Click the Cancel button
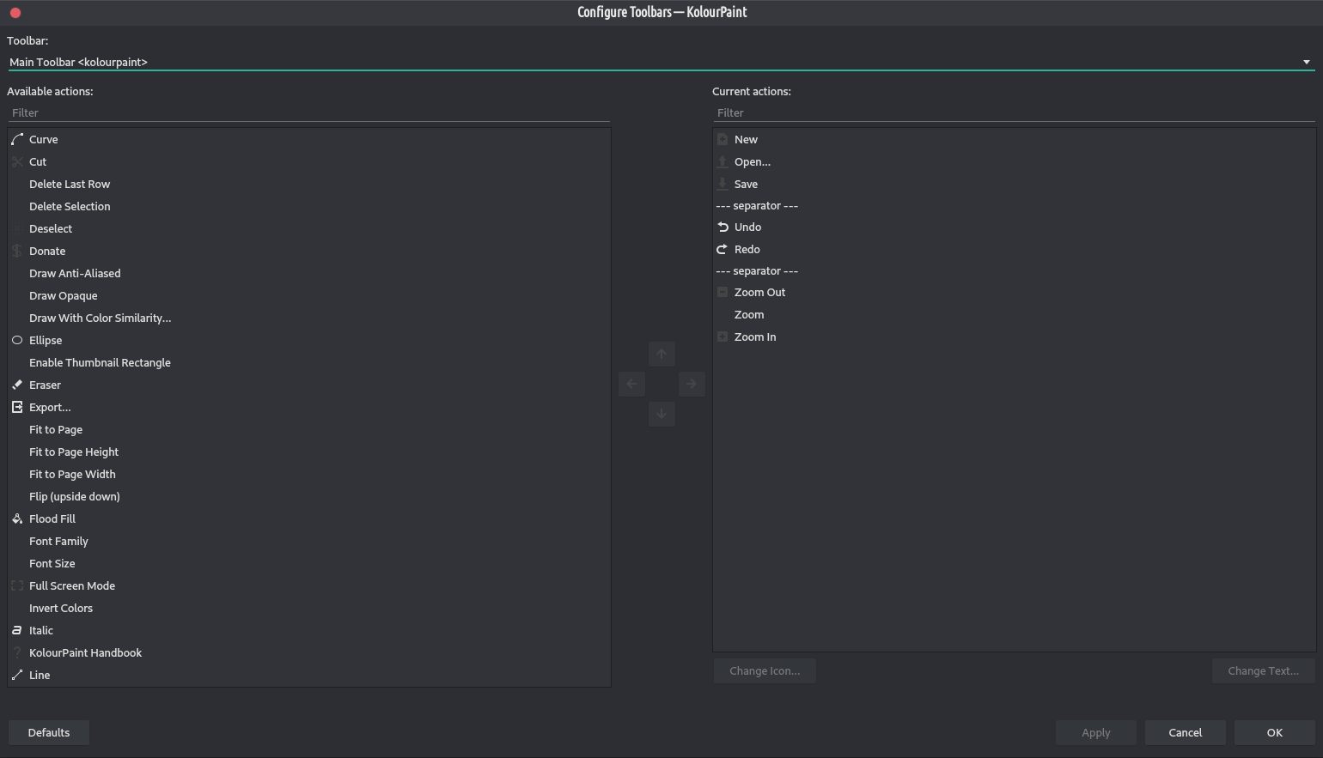 click(1185, 732)
